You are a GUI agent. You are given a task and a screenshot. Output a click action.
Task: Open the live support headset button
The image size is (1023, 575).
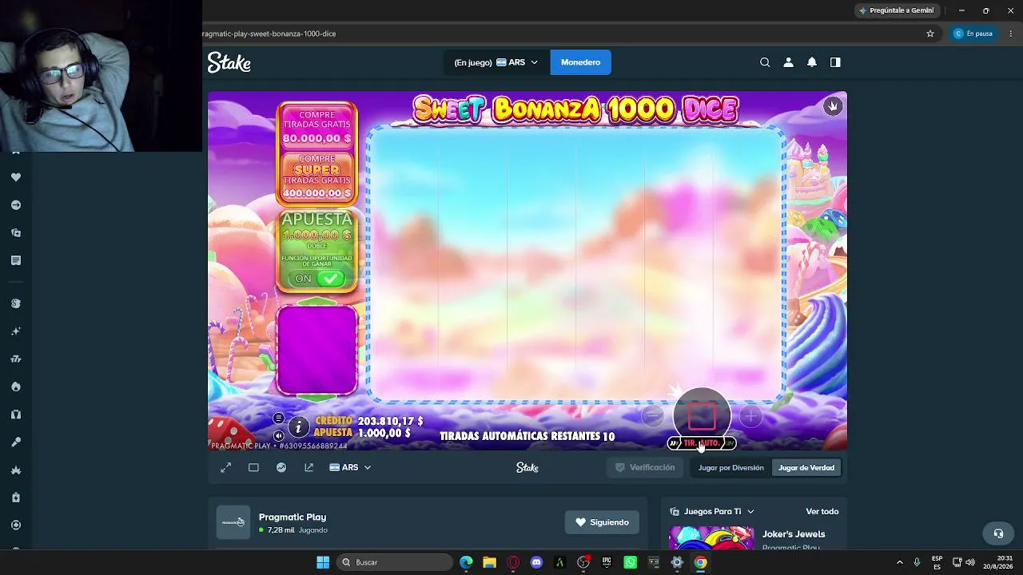[x=998, y=533]
